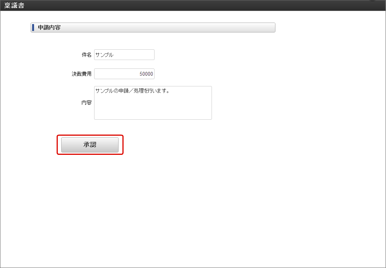
Task: Click the 申請内容 section header
Action: click(153, 28)
